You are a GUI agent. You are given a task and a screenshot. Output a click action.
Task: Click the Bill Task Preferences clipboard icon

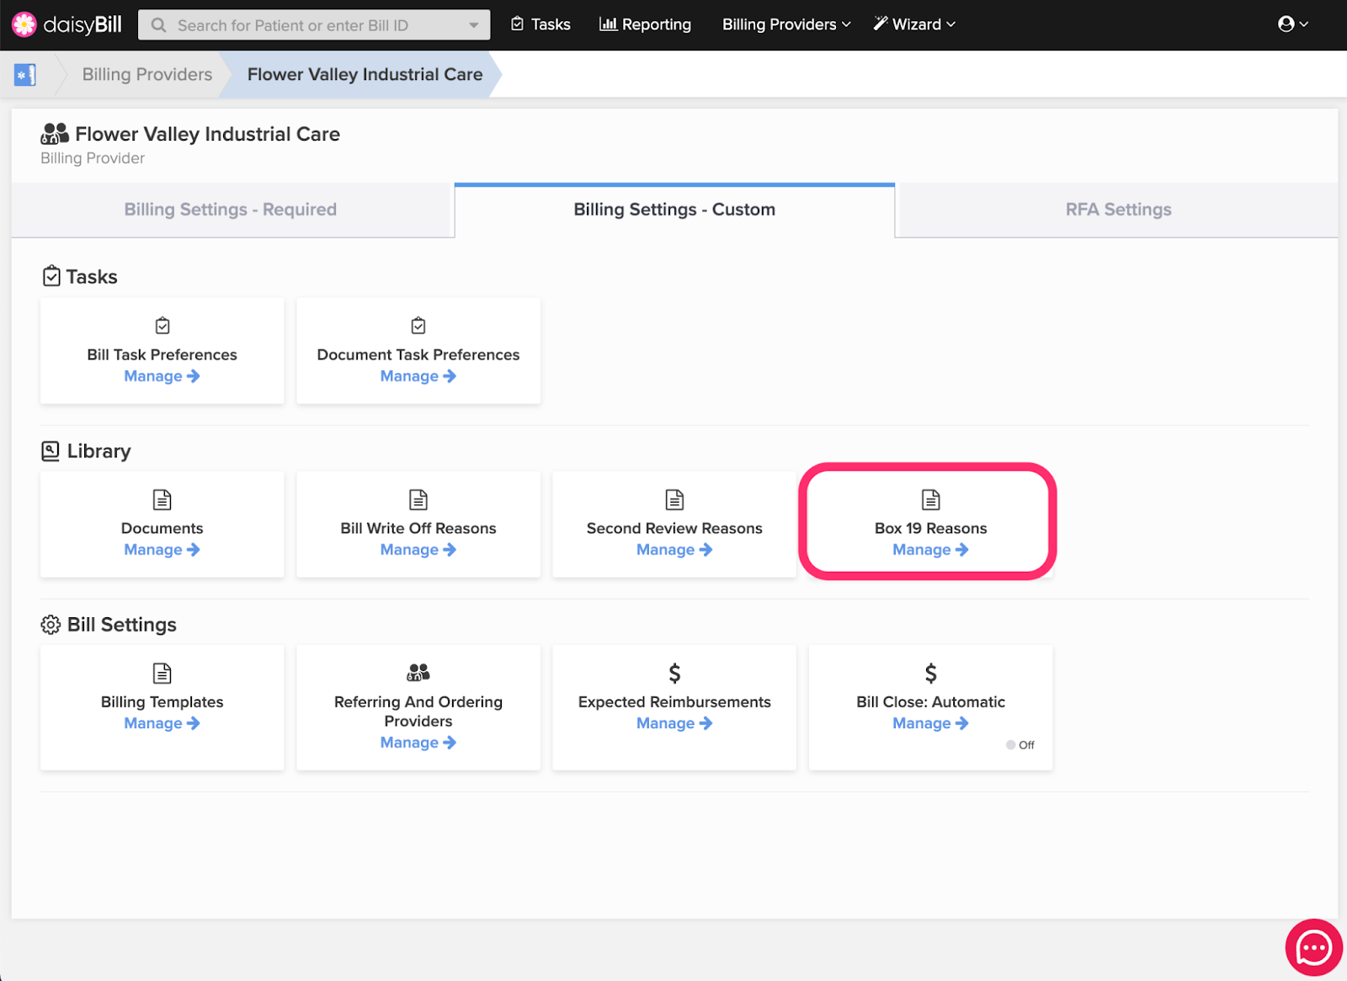pos(162,326)
